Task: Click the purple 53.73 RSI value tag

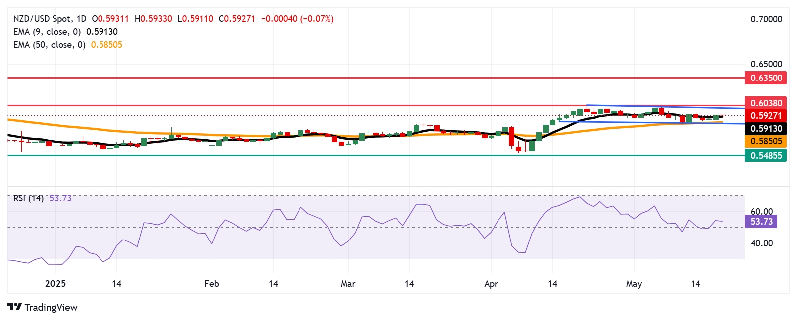Action: [x=761, y=222]
